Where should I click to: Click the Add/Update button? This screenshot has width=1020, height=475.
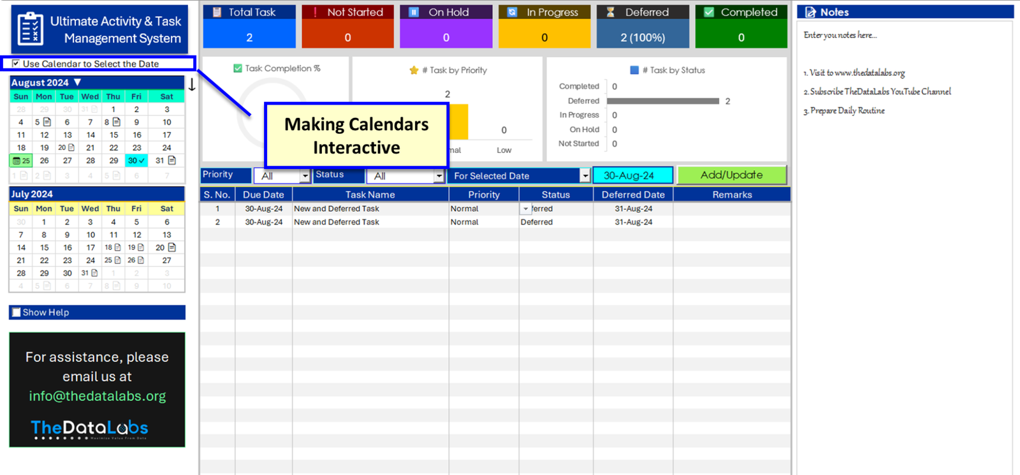click(732, 175)
